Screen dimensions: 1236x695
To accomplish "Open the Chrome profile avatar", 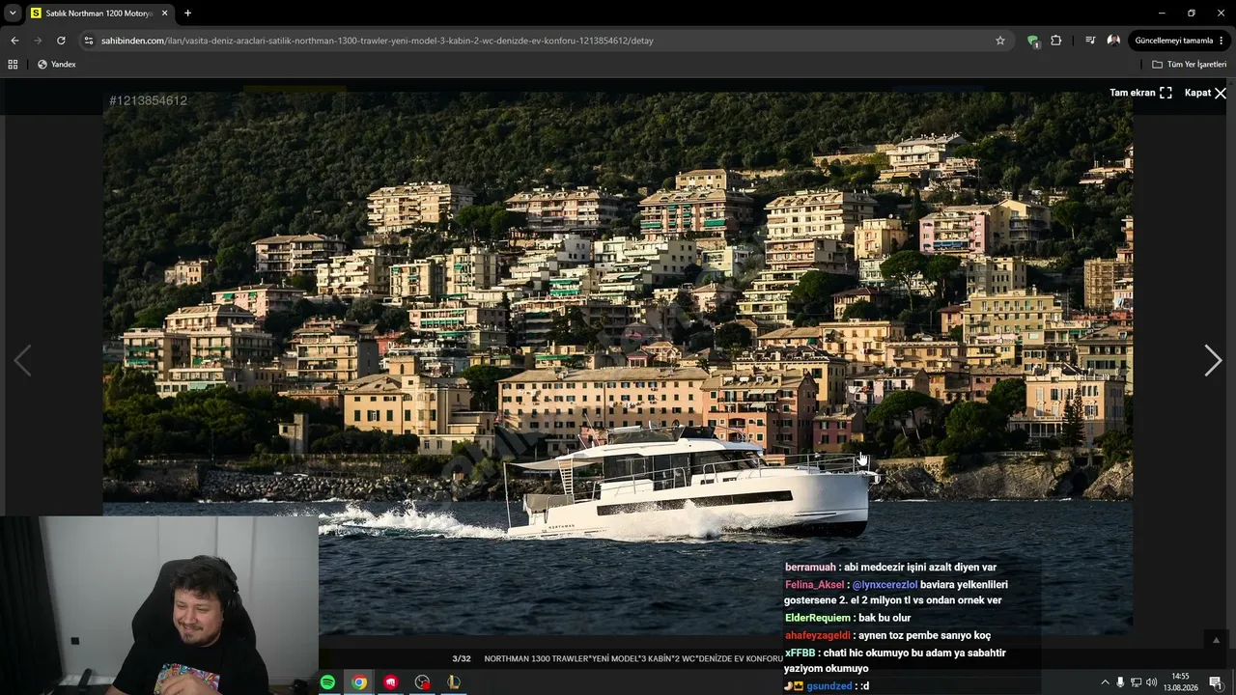I will point(1113,41).
